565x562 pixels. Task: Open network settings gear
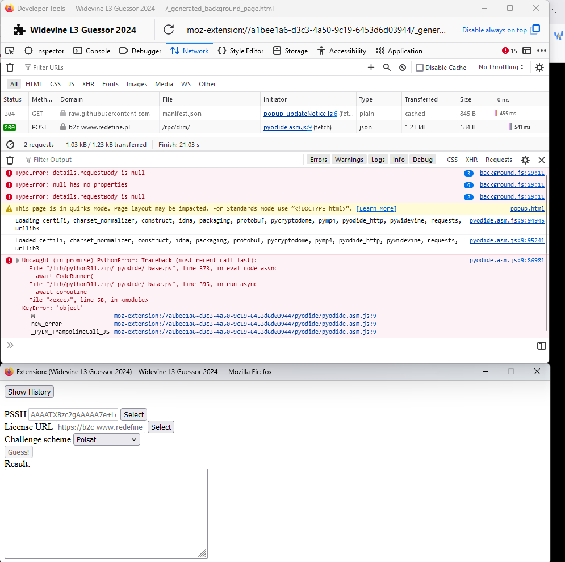539,68
